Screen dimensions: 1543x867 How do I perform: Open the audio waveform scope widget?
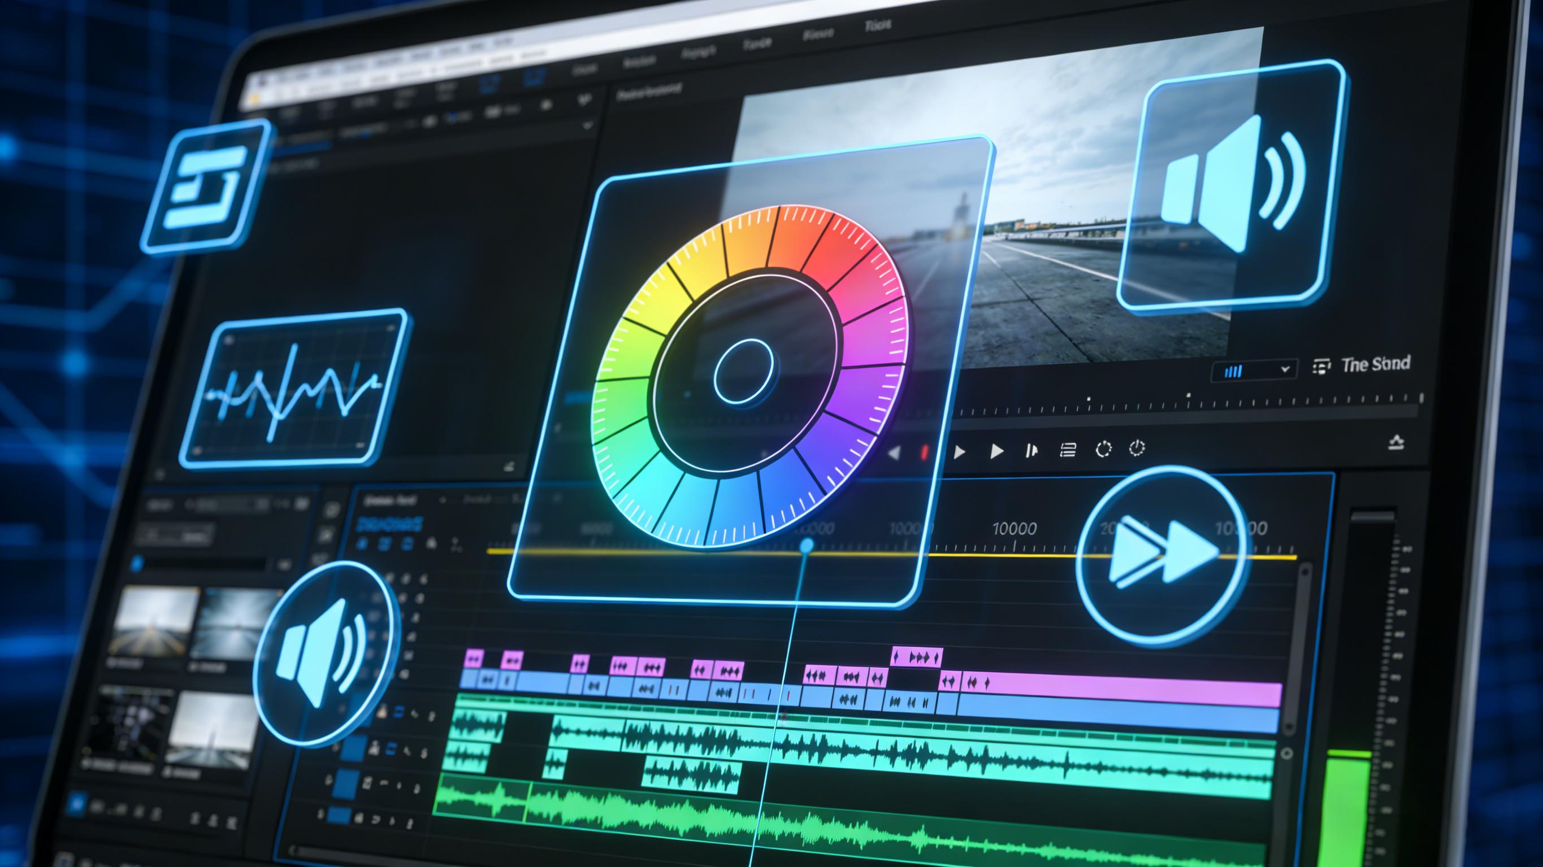tap(293, 390)
